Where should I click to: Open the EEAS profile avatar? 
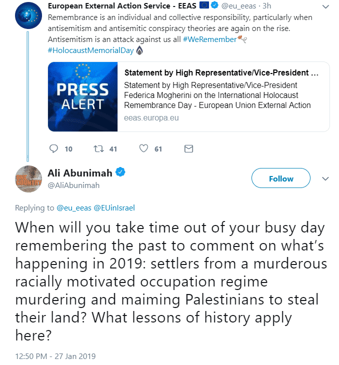point(28,15)
